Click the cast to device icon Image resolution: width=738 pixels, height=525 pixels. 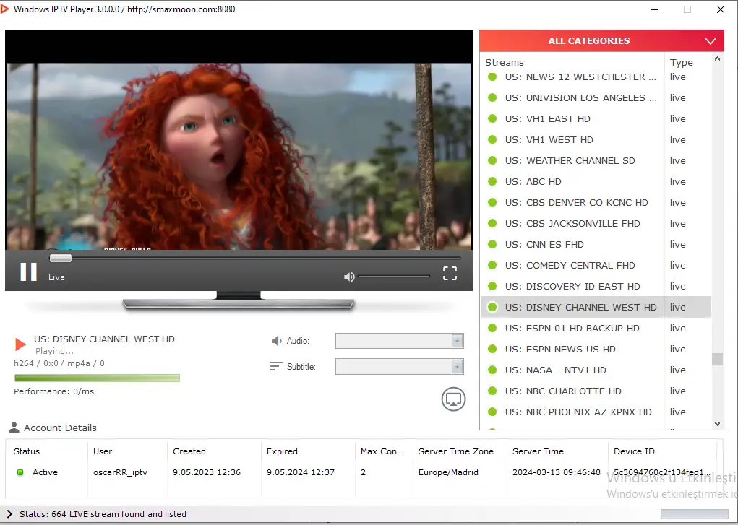pos(453,399)
